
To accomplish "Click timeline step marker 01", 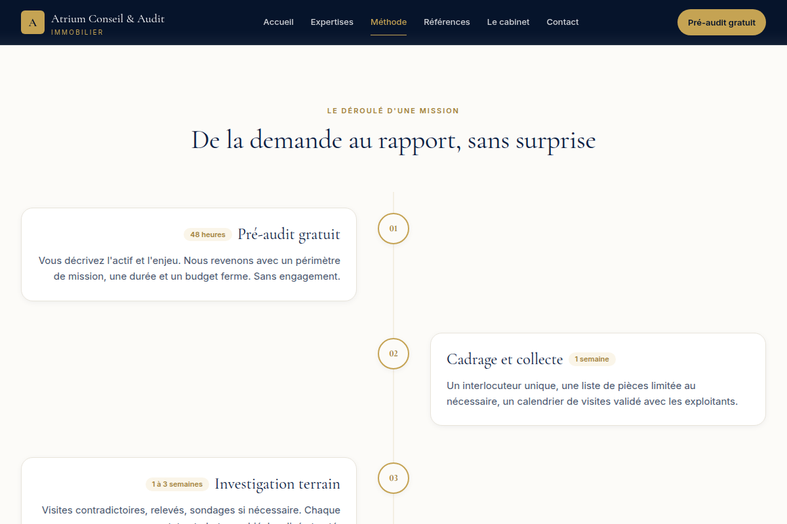I will 393,229.
